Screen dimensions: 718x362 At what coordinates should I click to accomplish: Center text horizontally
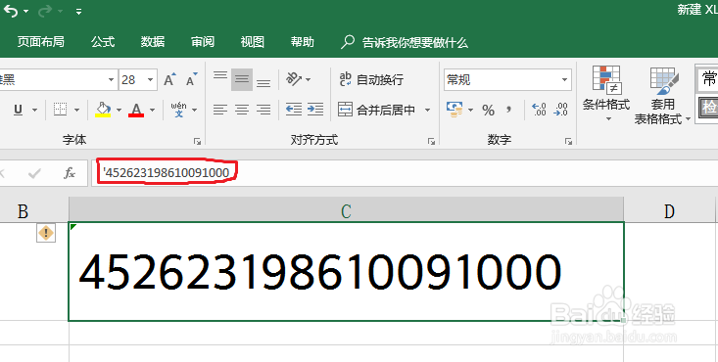[242, 110]
